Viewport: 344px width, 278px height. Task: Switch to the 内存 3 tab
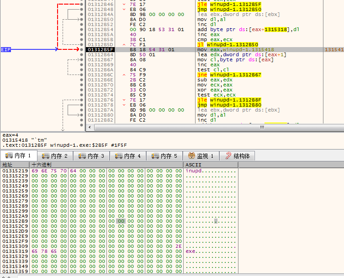pos(91,156)
